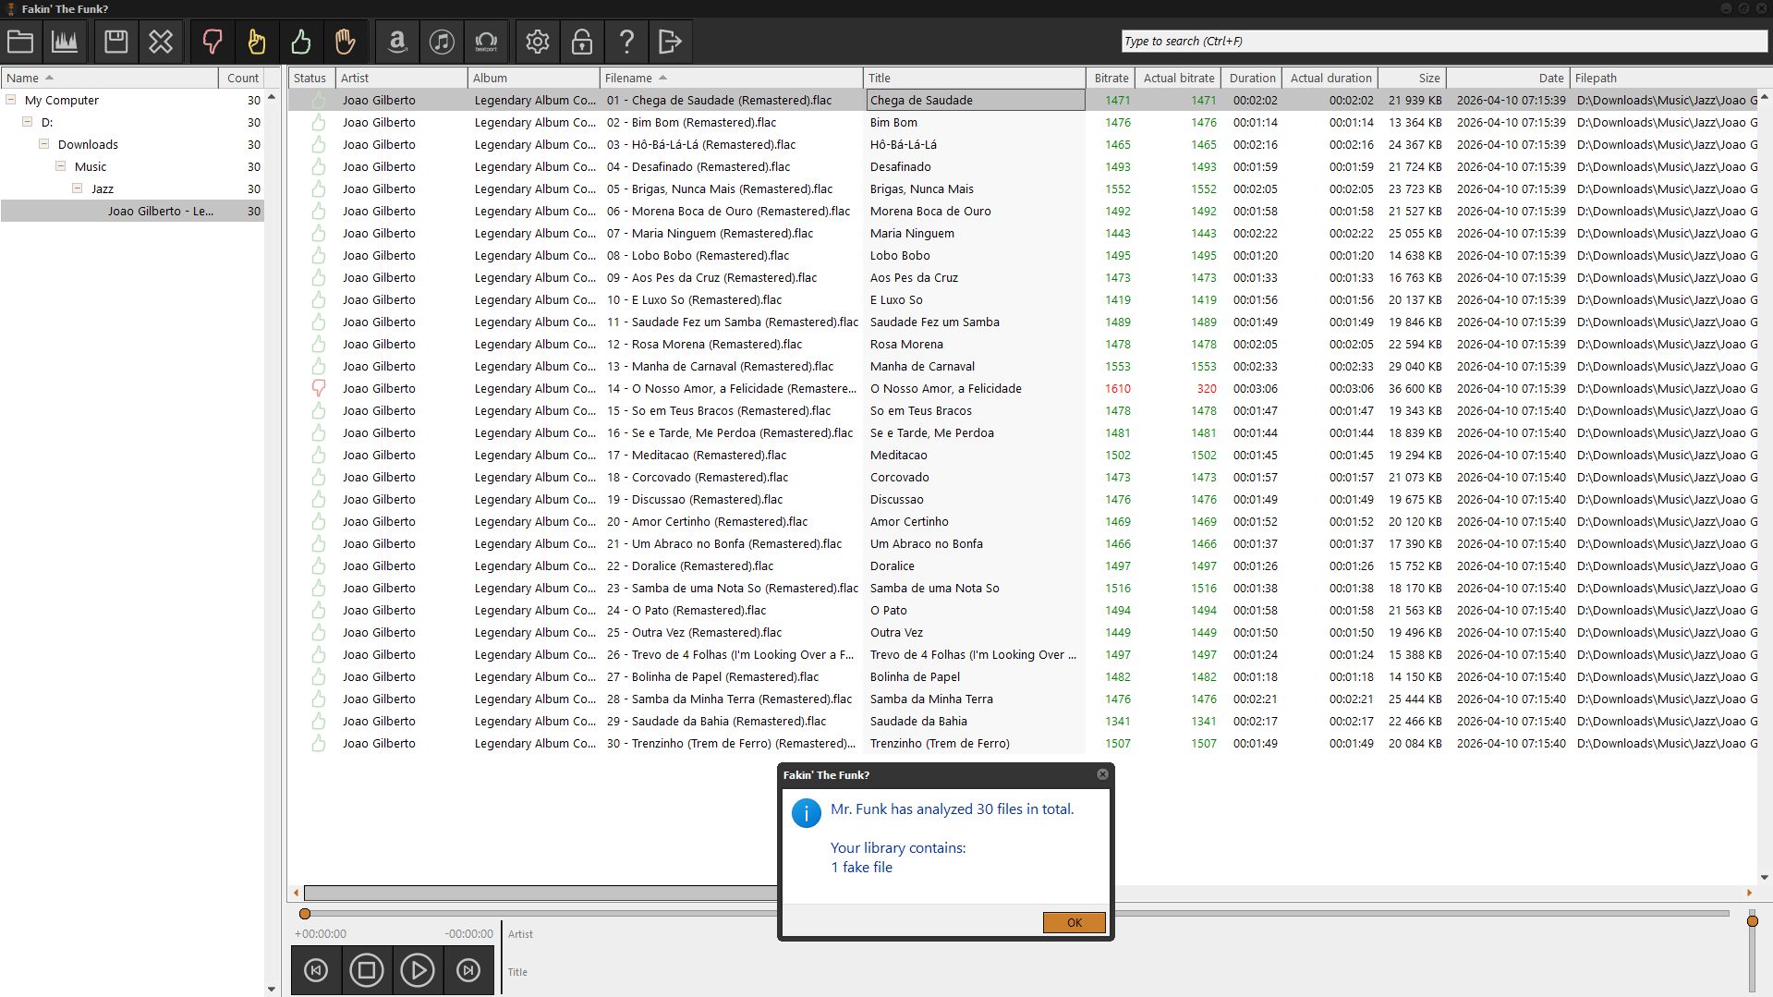Click the exit arrow icon in toolbar

point(670,42)
